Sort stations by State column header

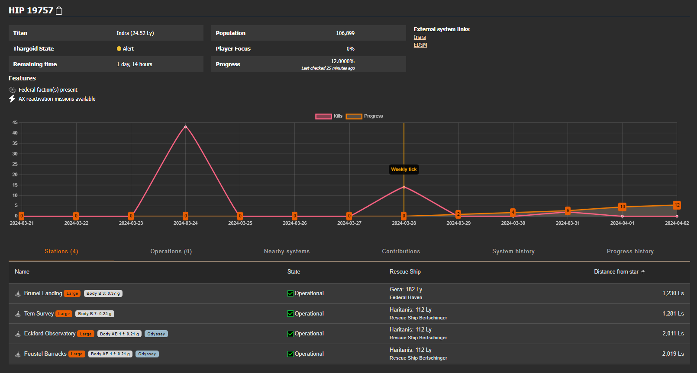294,272
